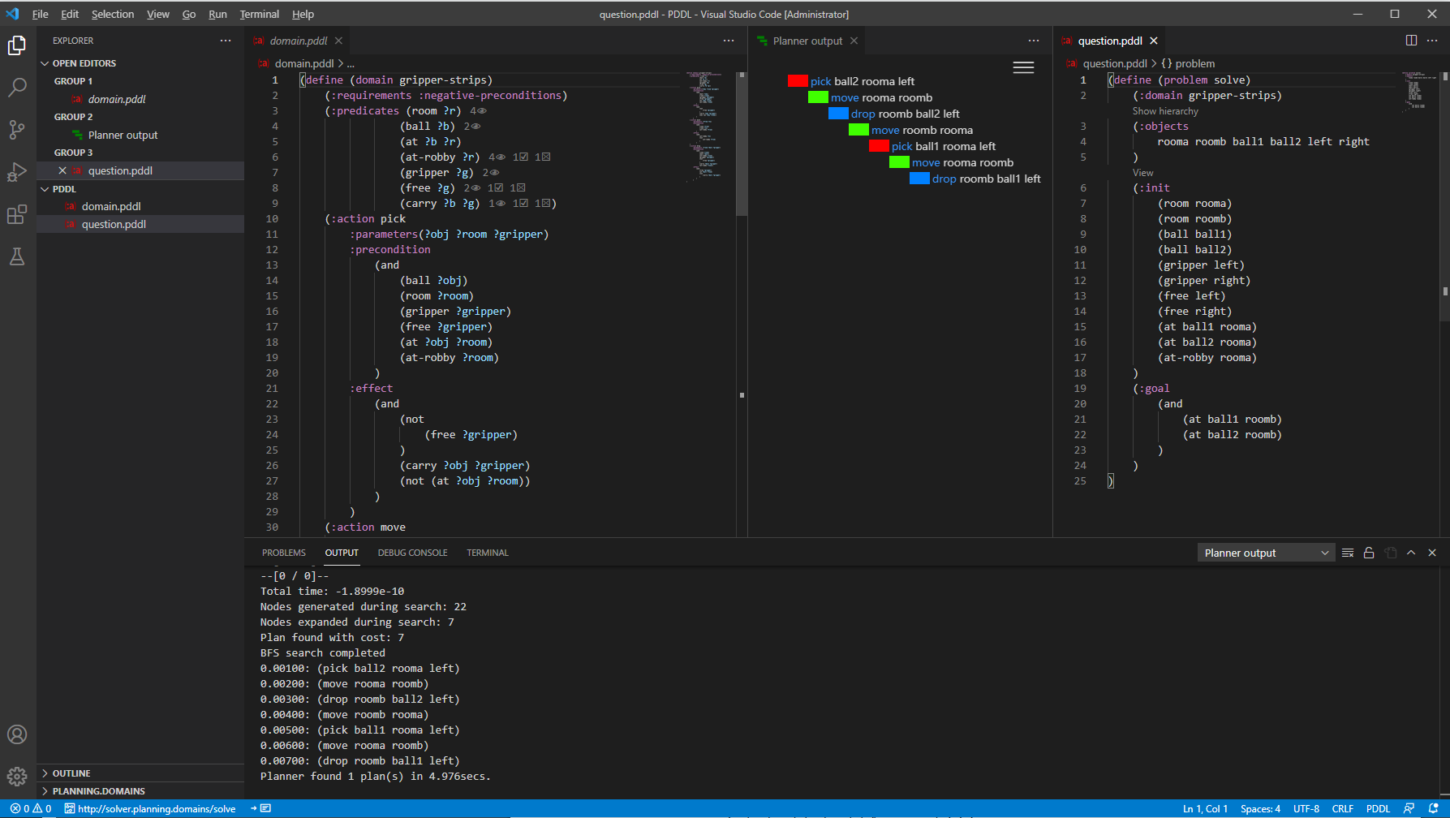Switch to the Problems panel tab
Viewport: 1450px width, 818px height.
point(284,553)
